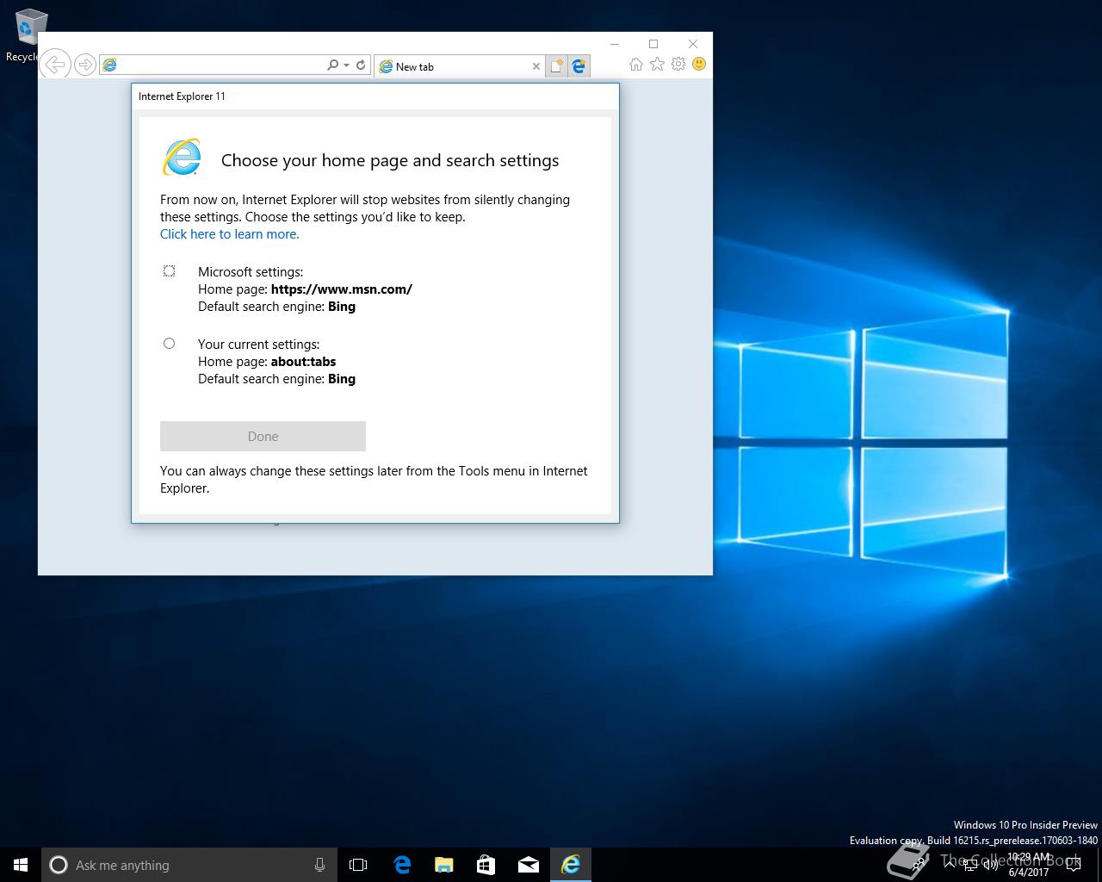The image size is (1102, 882).
Task: Open the Click here to learn more link
Action: 230,234
